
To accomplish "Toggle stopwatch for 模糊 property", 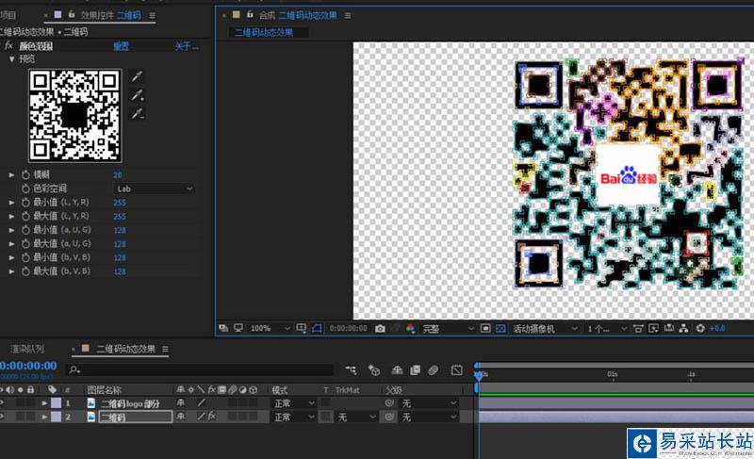I will 25,175.
